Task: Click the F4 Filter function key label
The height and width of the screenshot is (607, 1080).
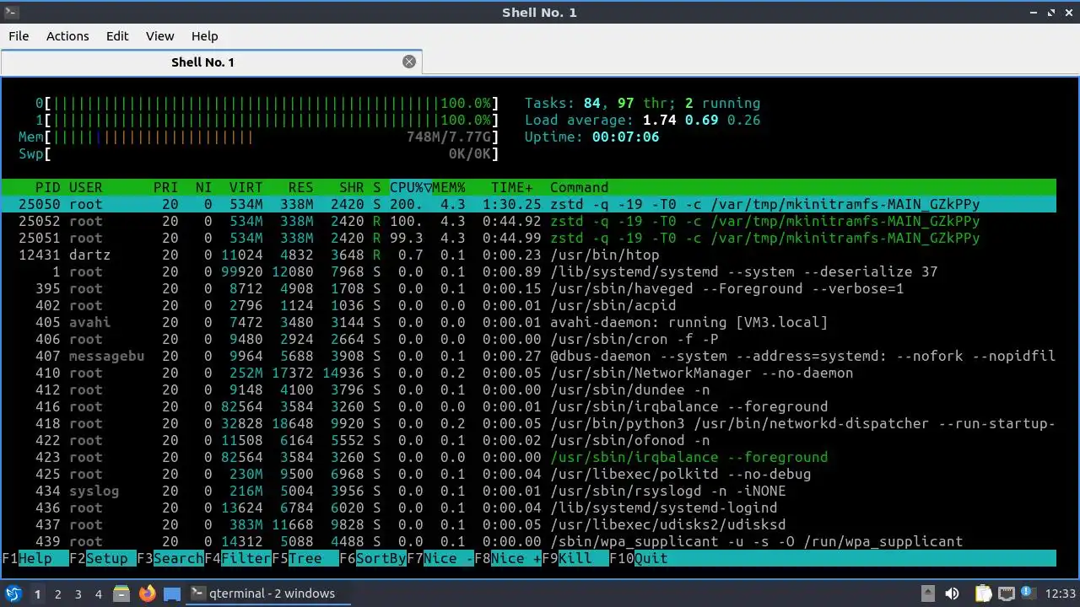Action: tap(238, 558)
